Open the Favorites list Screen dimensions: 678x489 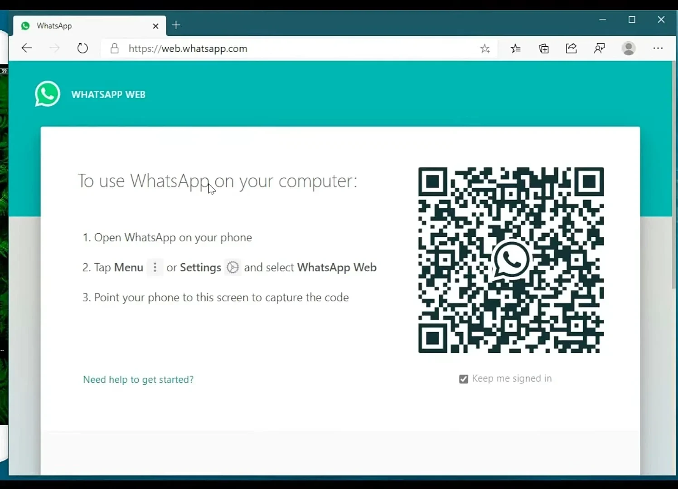516,49
